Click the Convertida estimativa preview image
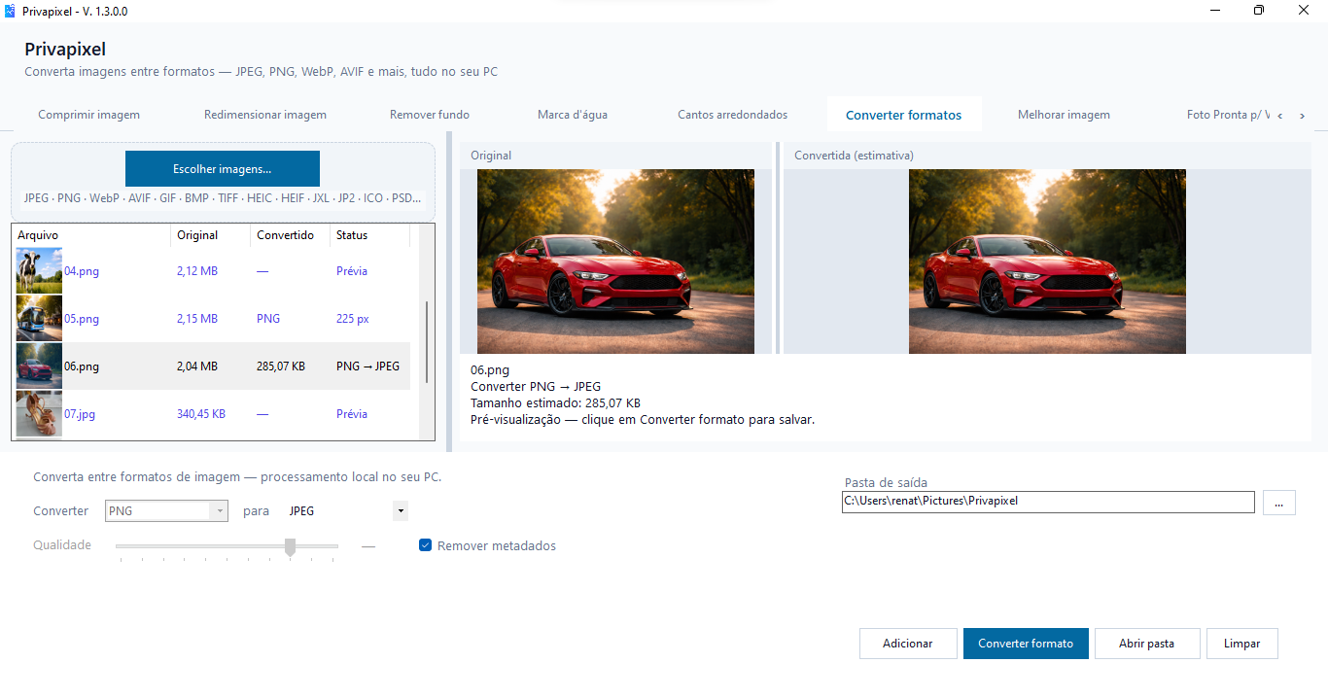The width and height of the screenshot is (1328, 698). tap(1047, 262)
